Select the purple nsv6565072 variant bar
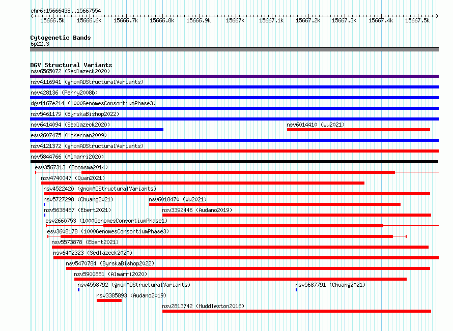 [x=234, y=76]
